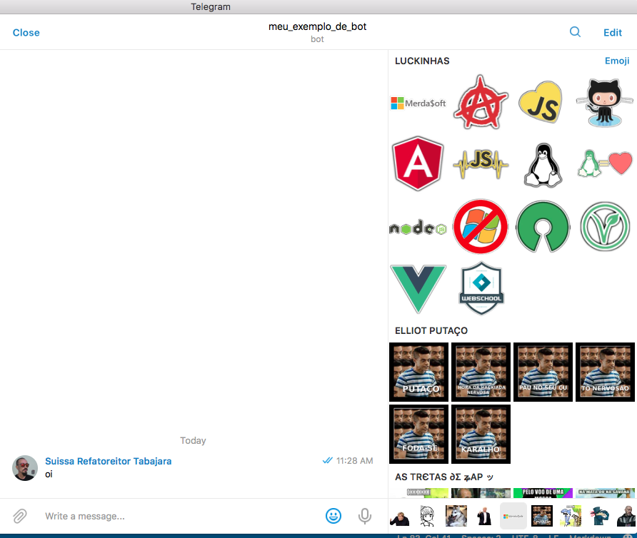The image size is (637, 538).
Task: Open the Regular Show cartoon pack tab
Action: [x=571, y=516]
